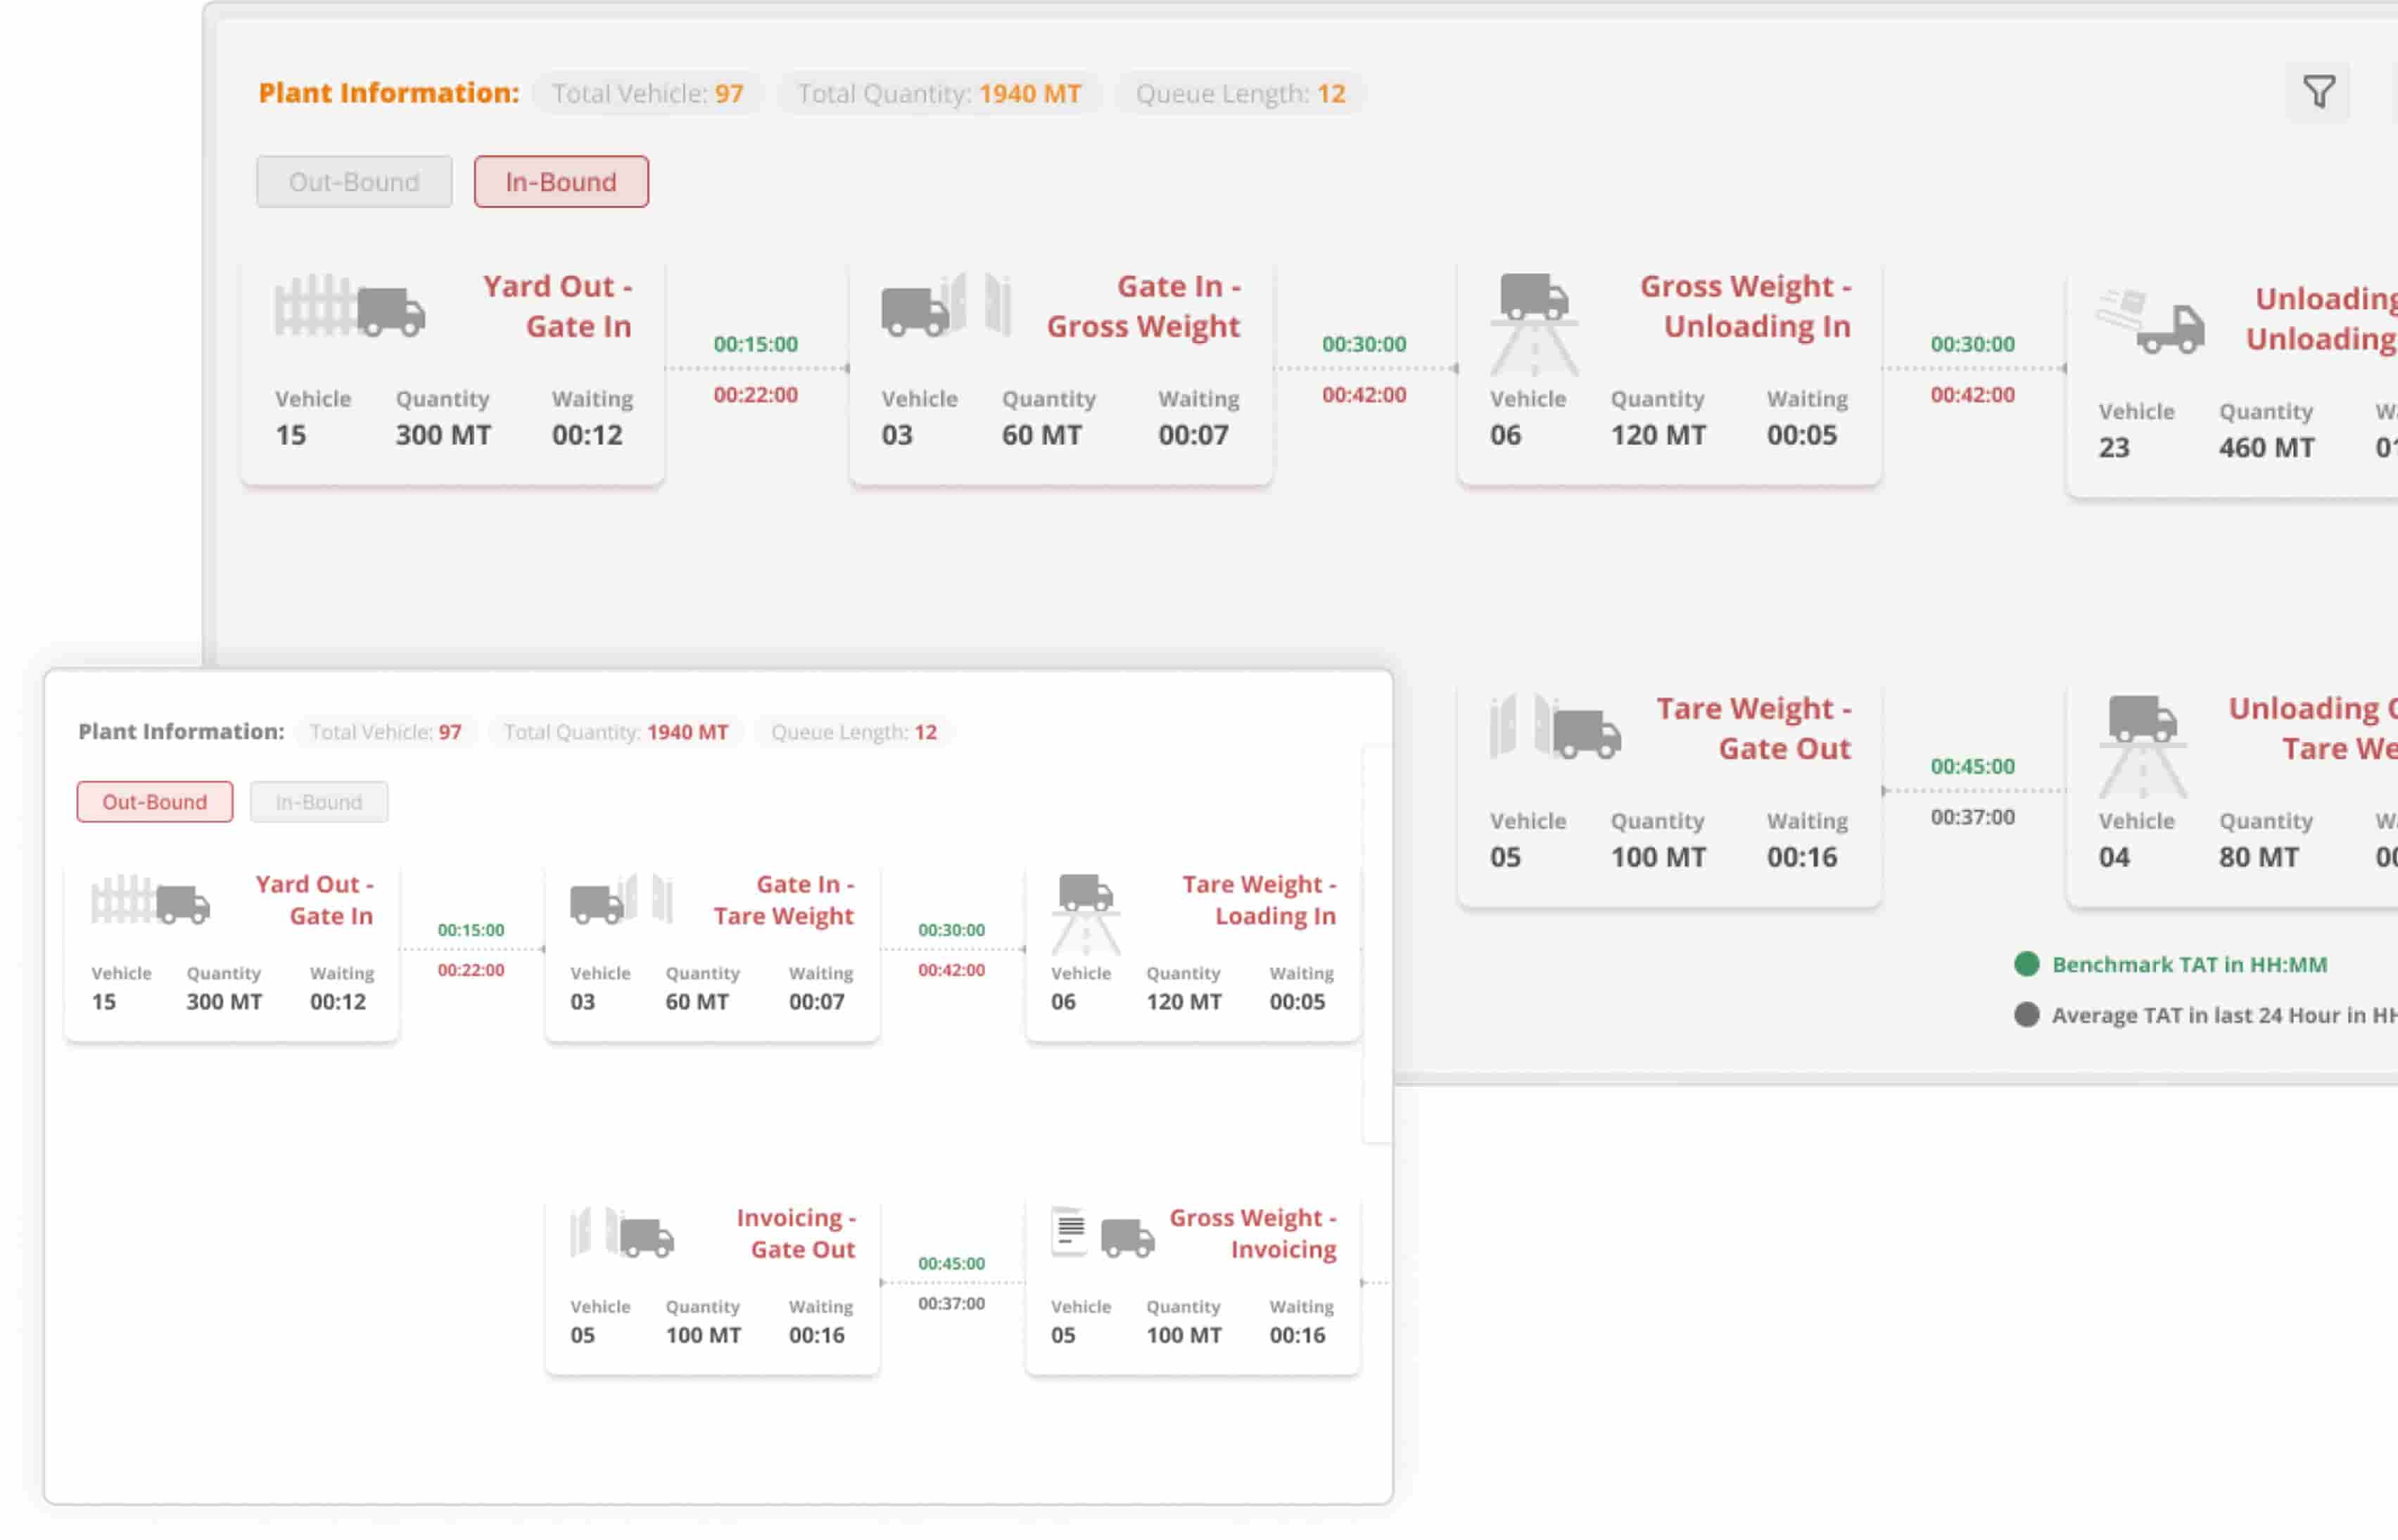
Task: Select In-Bound tab in front window
Action: point(319,802)
